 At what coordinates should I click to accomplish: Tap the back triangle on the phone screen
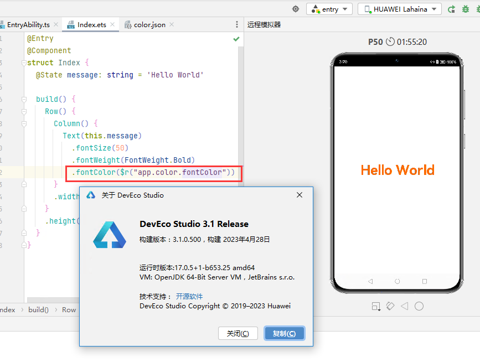pos(370,281)
